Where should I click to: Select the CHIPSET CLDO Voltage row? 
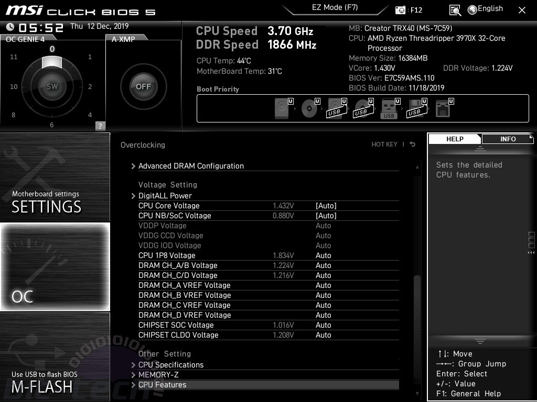point(268,334)
